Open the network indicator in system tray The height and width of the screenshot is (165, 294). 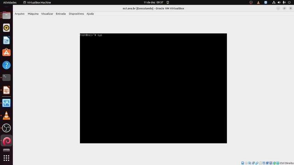pyautogui.click(x=274, y=2)
